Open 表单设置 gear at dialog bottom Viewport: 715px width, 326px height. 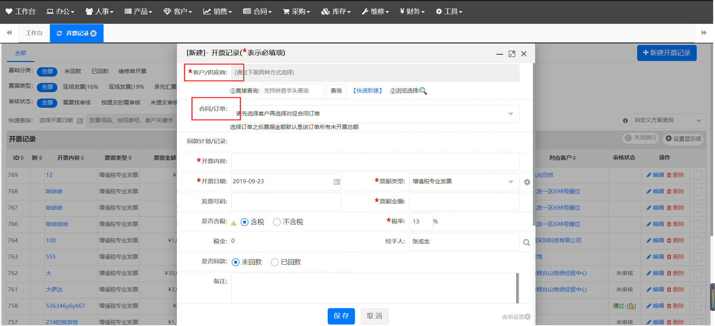click(527, 317)
